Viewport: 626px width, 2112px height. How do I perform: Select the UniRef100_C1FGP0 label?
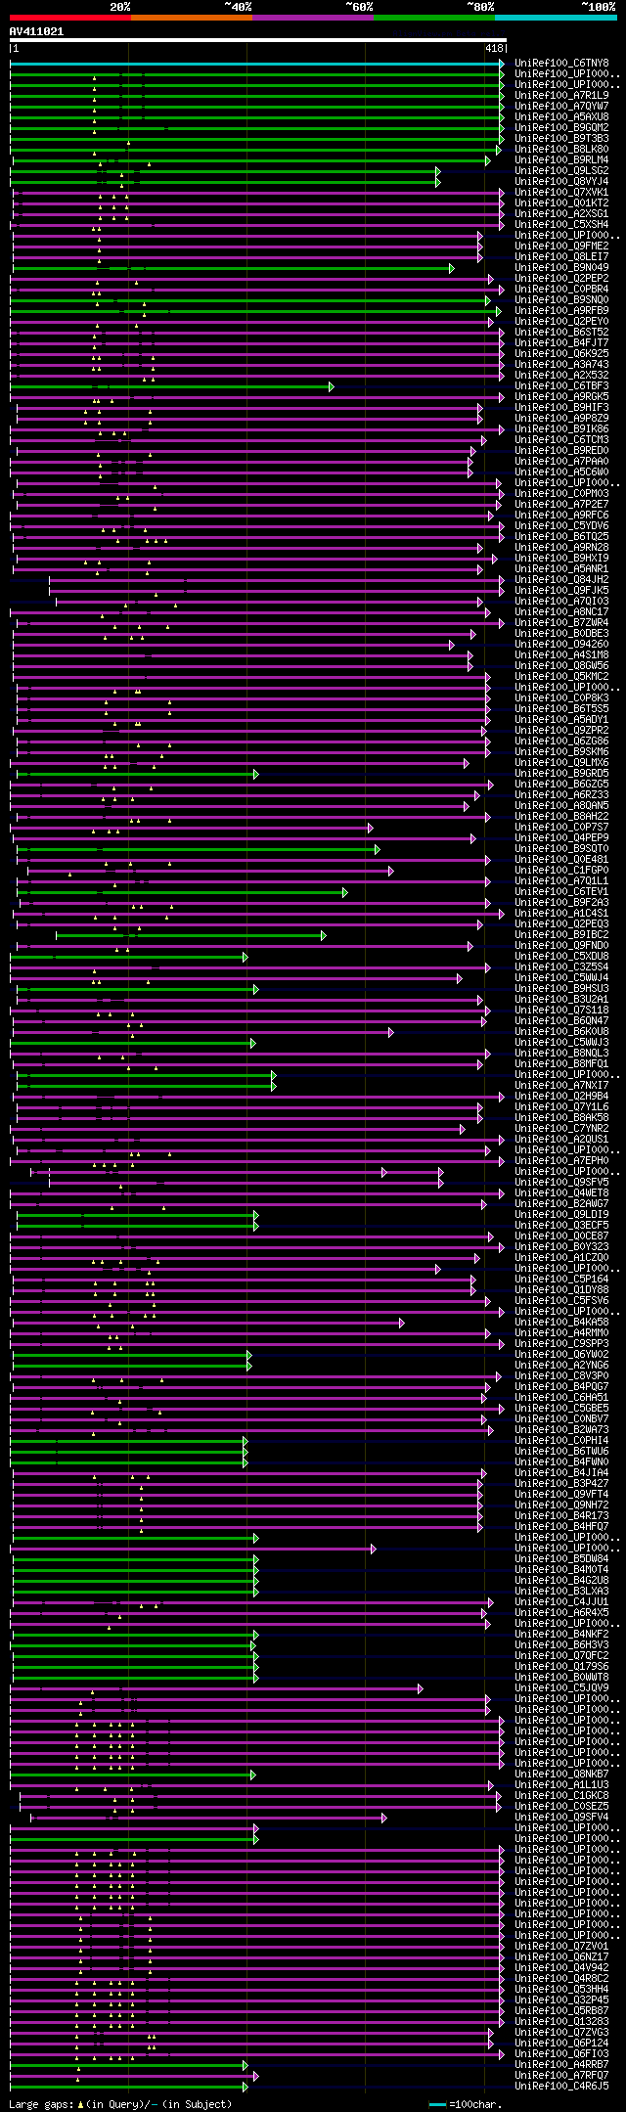point(561,871)
